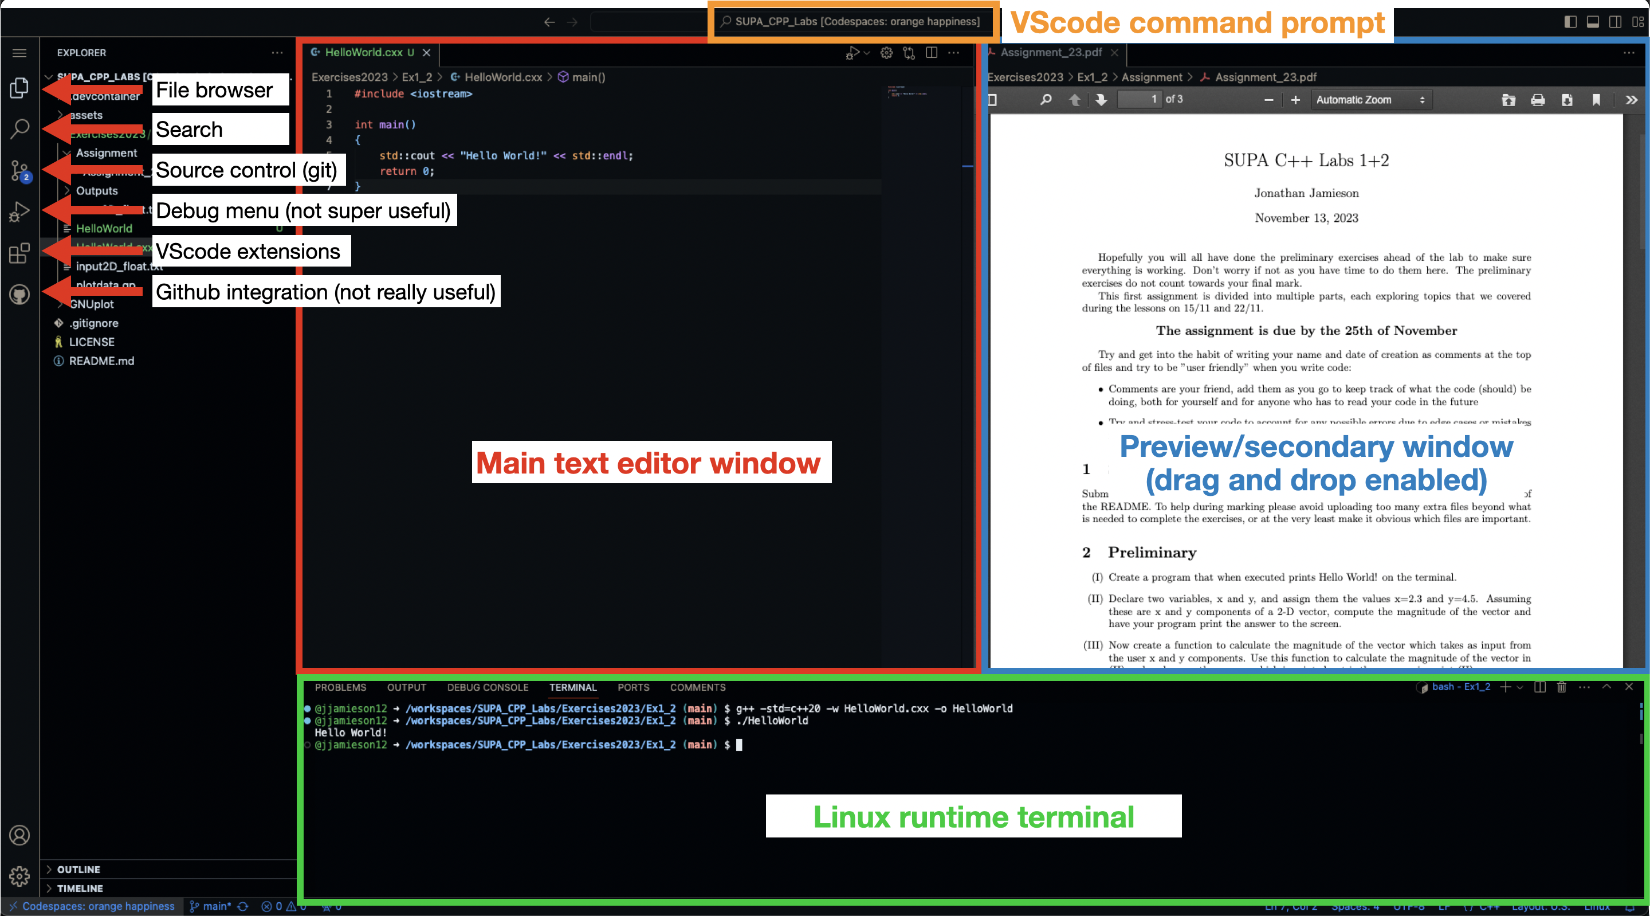Switch to the TERMINAL tab
This screenshot has width=1650, height=916.
click(x=572, y=687)
